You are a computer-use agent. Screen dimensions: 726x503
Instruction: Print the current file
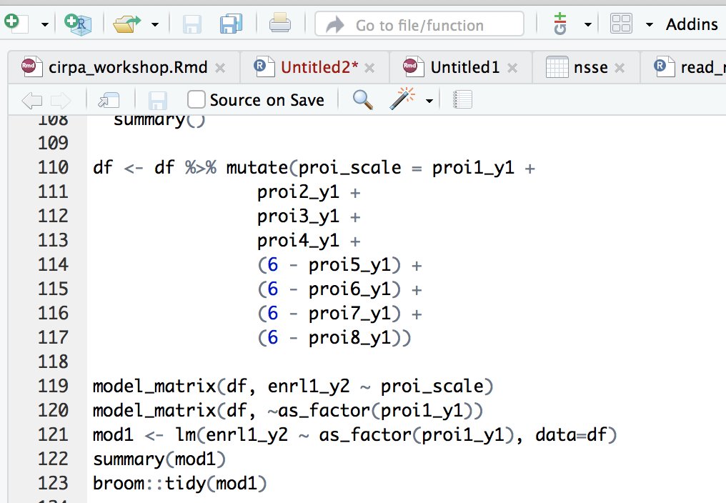click(280, 23)
